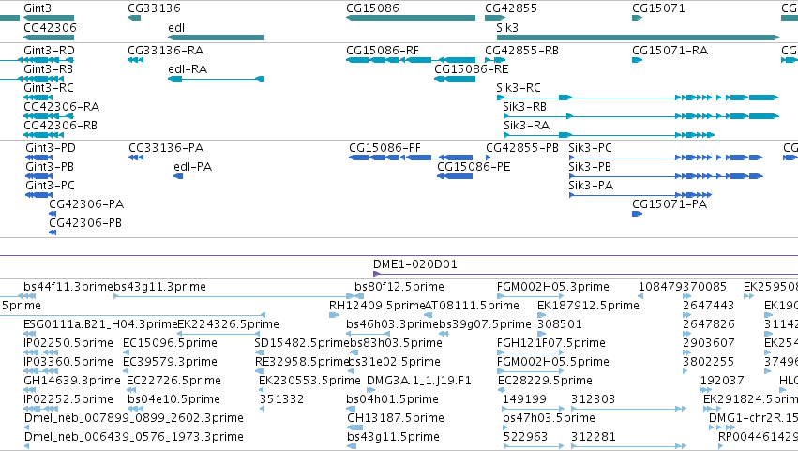Open transcript CG42855-RB
This screenshot has height=451, width=798.
click(x=521, y=51)
